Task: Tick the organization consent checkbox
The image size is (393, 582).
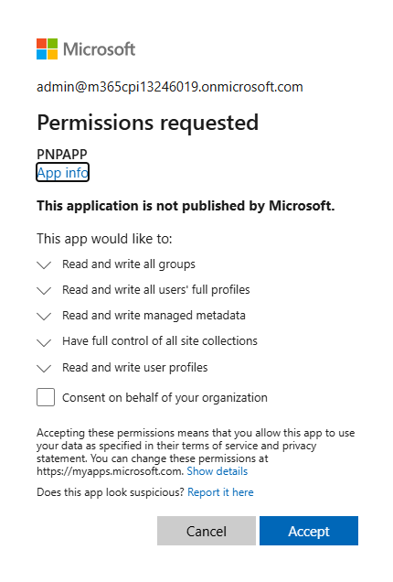Action: (46, 397)
